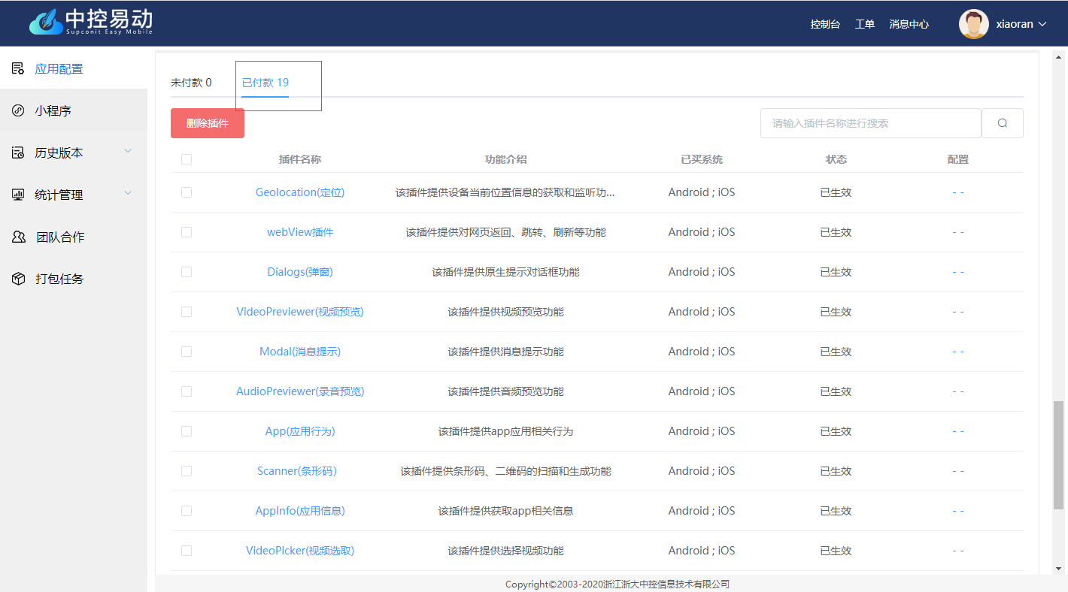
Task: Check the webView插件 row checkbox
Action: (x=187, y=232)
